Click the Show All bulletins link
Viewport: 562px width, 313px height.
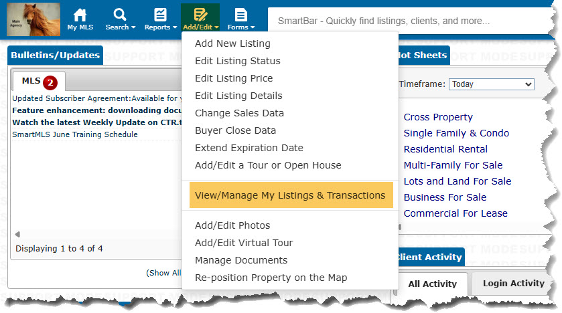(164, 273)
